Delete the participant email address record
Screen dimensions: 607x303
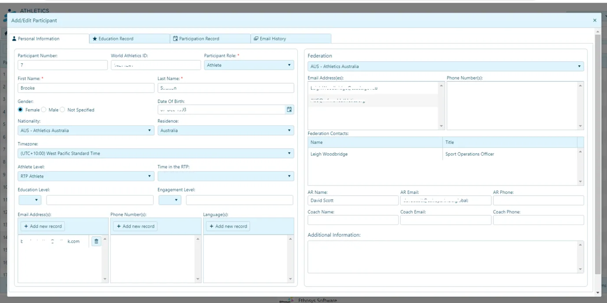96,242
